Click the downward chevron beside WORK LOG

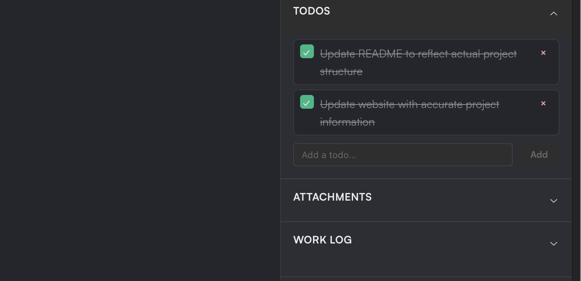tap(554, 244)
